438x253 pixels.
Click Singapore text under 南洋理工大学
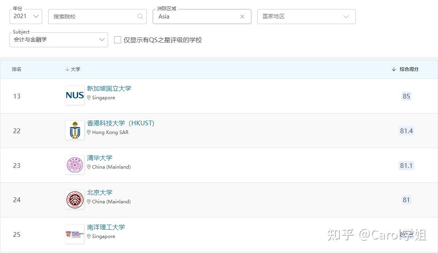tap(104, 236)
